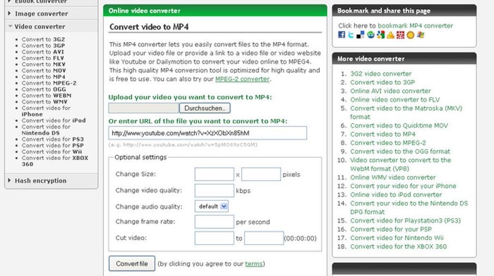The image size is (494, 276).
Task: Click the frame rate input field
Action: click(214, 221)
